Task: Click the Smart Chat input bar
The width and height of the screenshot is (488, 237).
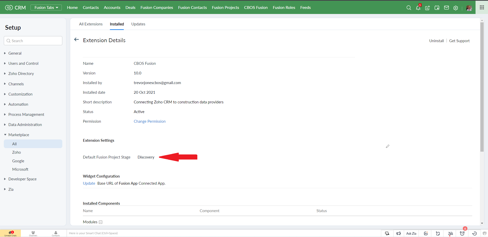Action: 224,233
